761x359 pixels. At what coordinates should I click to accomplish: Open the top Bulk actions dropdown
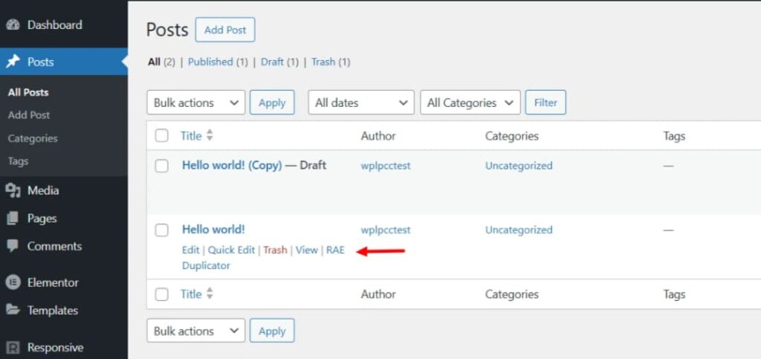pyautogui.click(x=196, y=103)
